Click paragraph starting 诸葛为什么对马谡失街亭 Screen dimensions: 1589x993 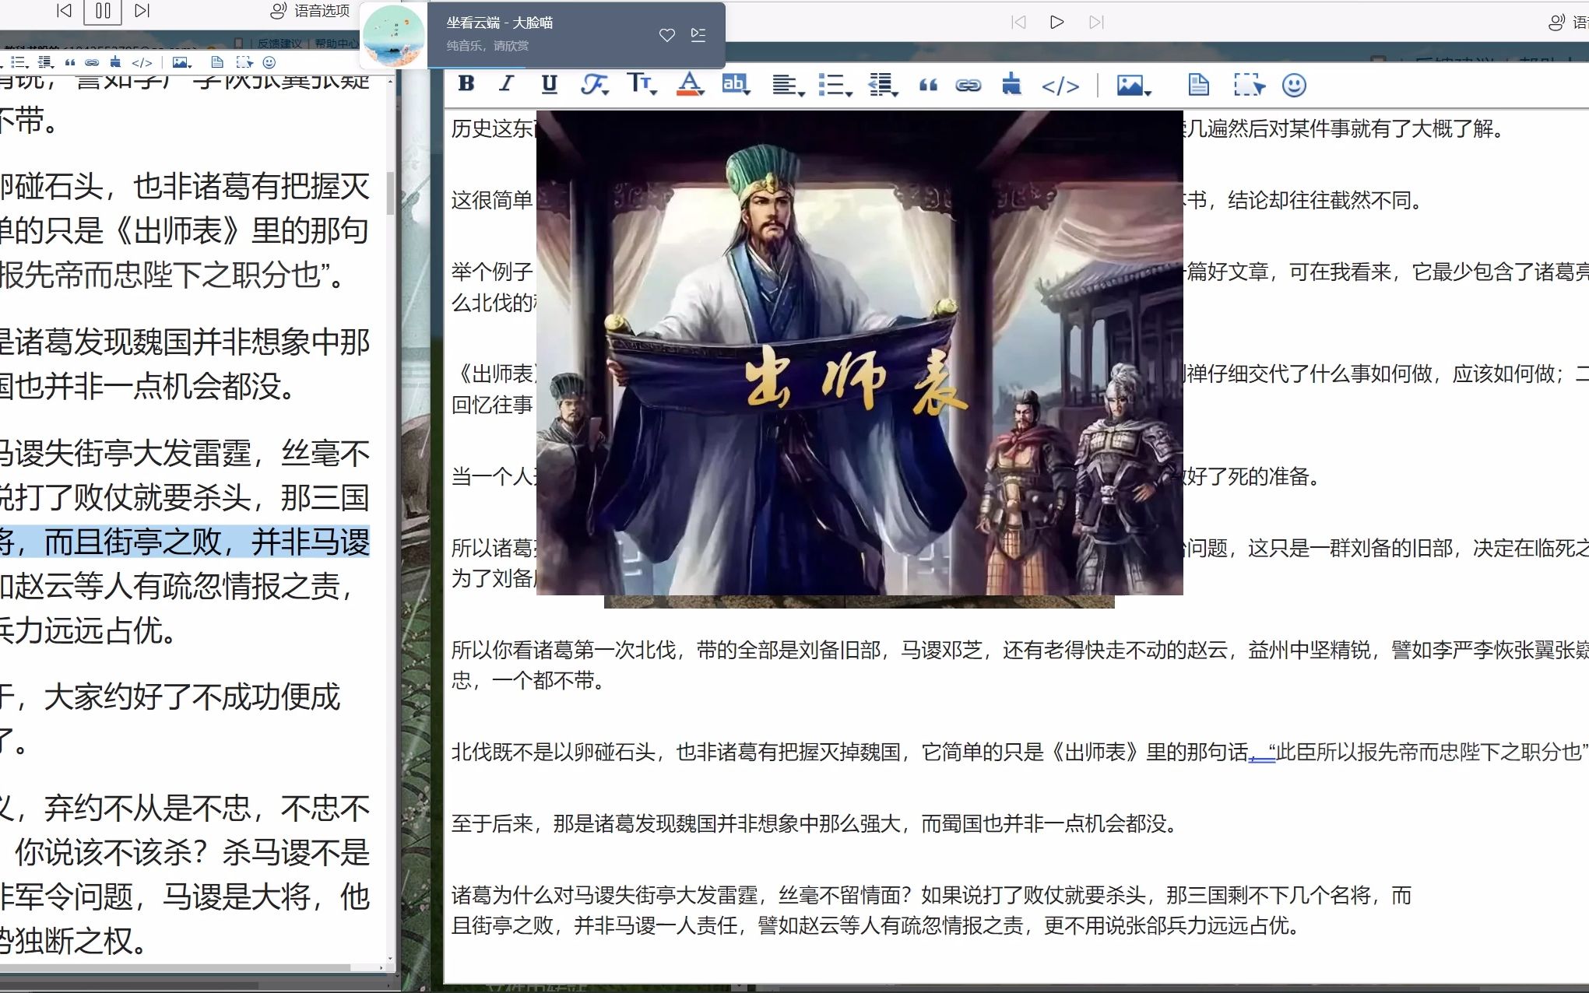pyautogui.click(x=931, y=911)
